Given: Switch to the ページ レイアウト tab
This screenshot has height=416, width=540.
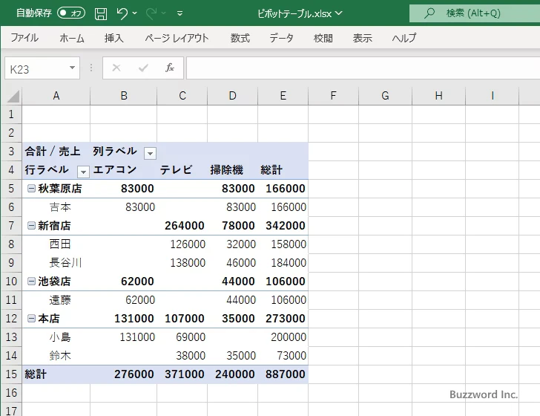Looking at the screenshot, I should point(177,38).
